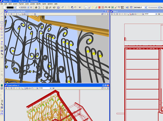Select the Line drawing tool in left toolbar
The image size is (163, 121).
click(2, 13)
